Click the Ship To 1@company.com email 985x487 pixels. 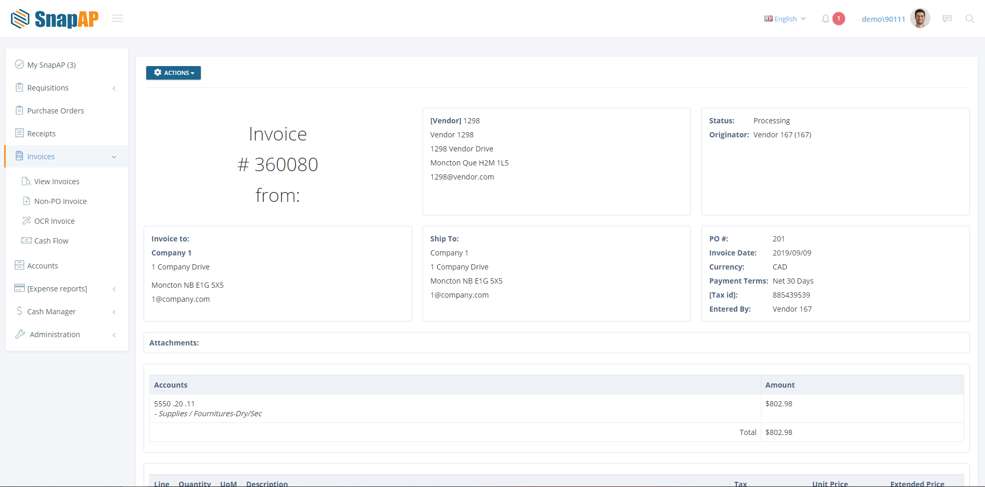[x=459, y=295]
